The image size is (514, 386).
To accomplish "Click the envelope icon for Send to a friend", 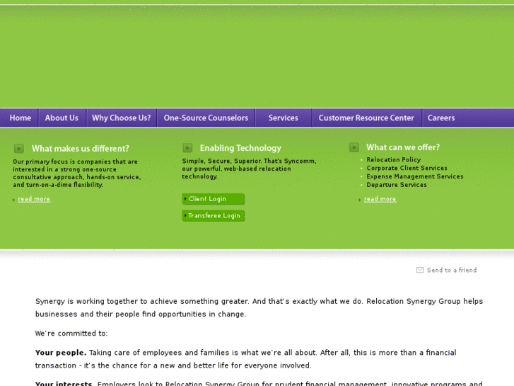I will [x=420, y=270].
